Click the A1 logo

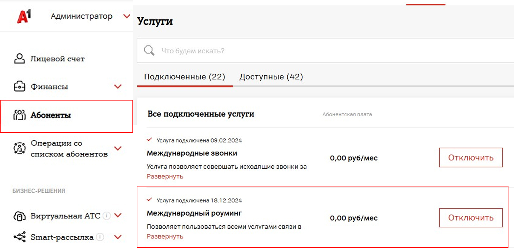coord(24,16)
